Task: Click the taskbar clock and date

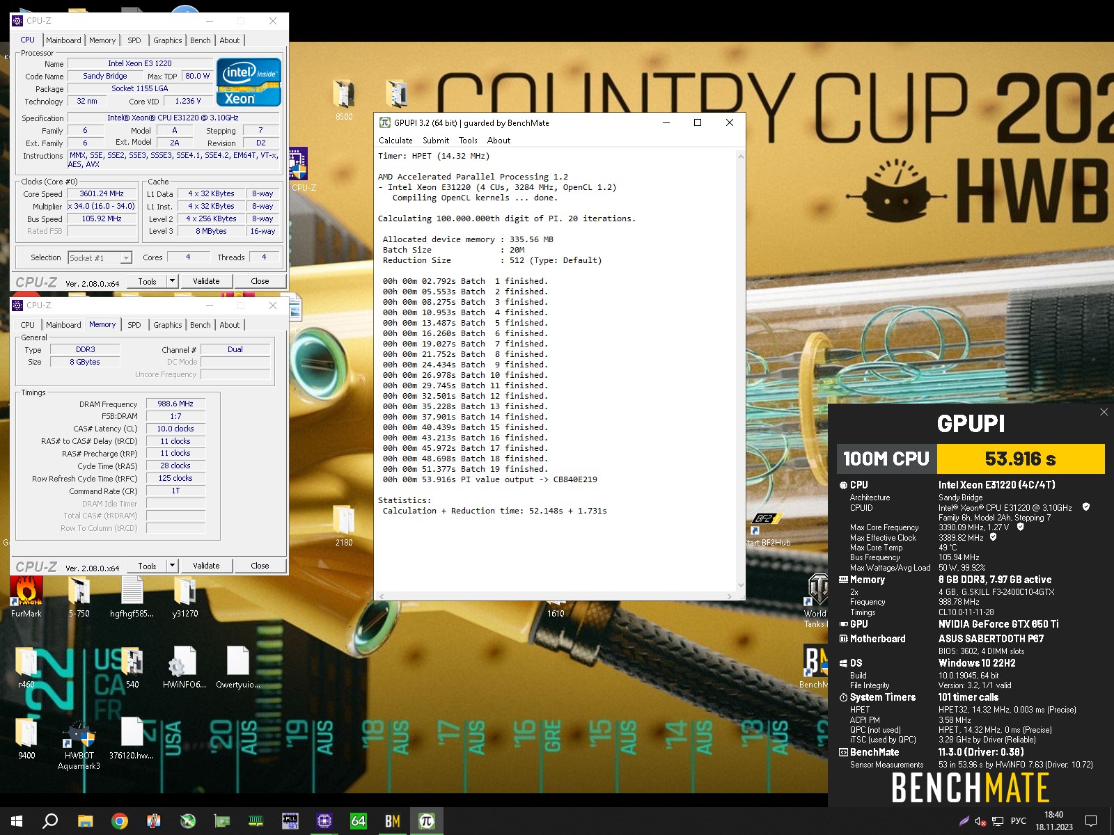Action: pyautogui.click(x=1053, y=821)
